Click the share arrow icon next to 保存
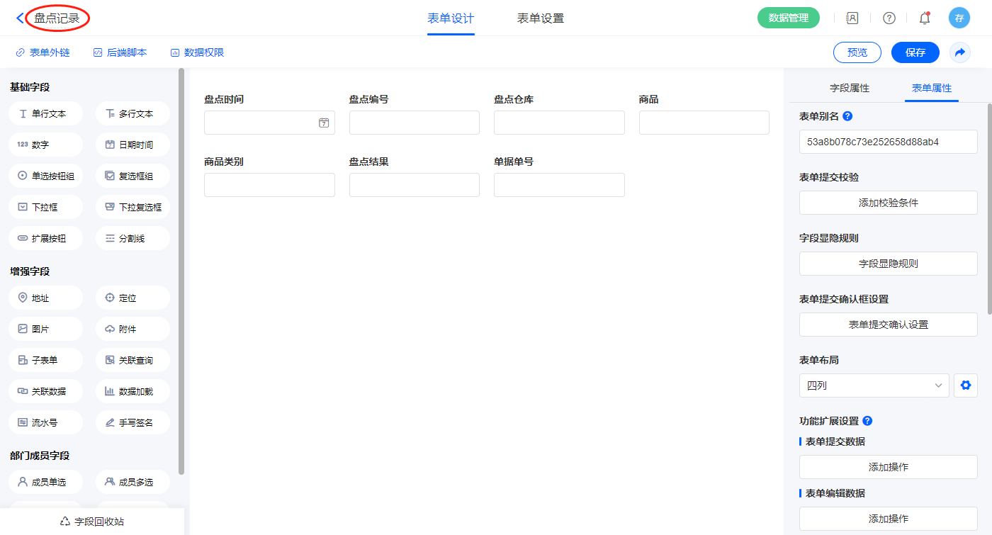This screenshot has height=535, width=992. pos(959,52)
